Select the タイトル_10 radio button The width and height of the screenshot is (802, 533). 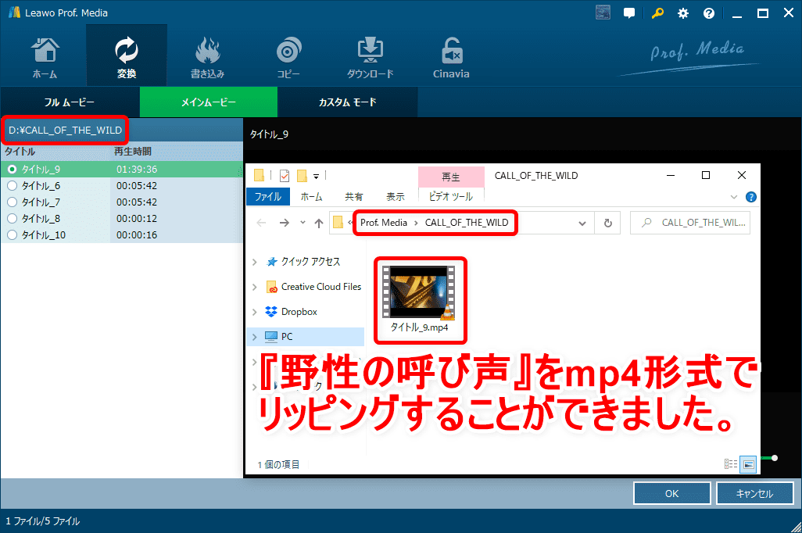12,234
